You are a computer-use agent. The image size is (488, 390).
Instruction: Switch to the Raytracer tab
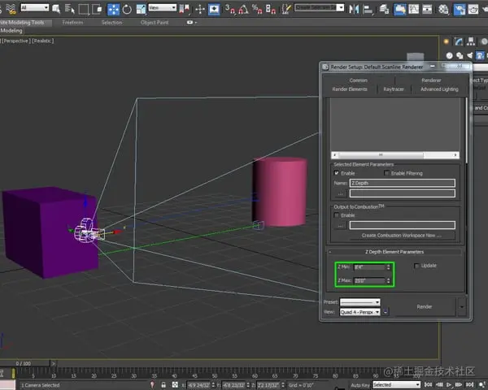pyautogui.click(x=394, y=89)
